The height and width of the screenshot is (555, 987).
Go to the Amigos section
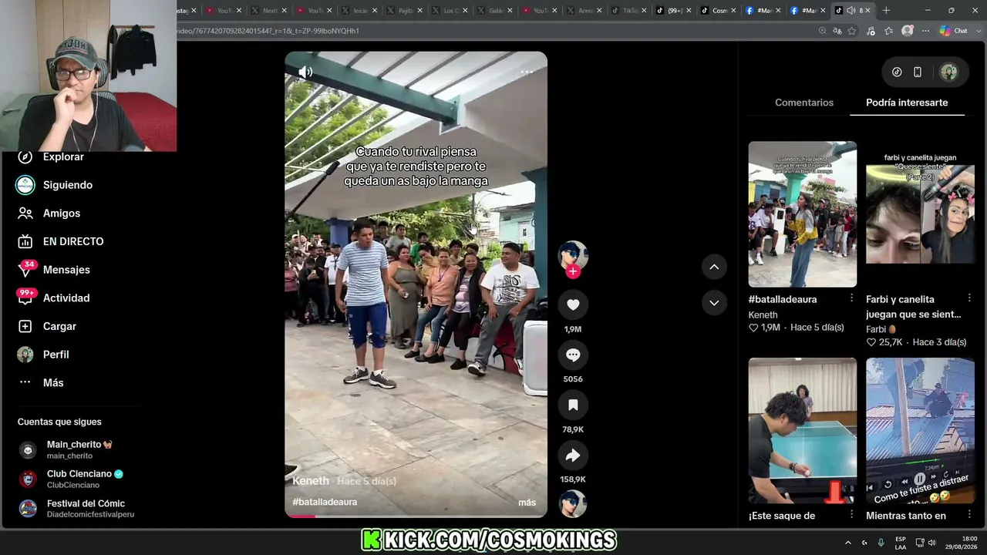[x=62, y=214]
